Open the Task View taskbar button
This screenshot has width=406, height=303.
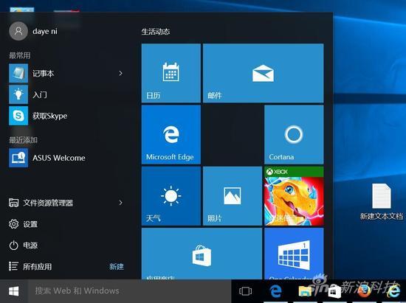point(245,291)
